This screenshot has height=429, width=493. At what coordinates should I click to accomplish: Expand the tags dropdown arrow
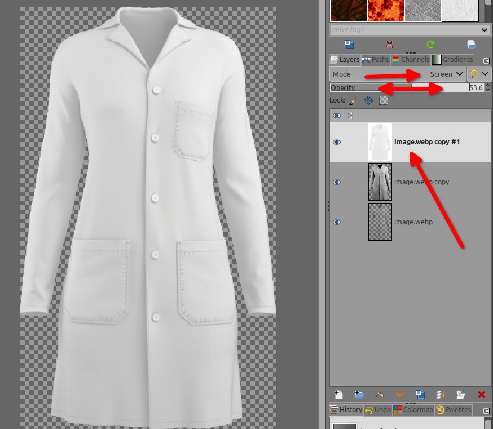pyautogui.click(x=485, y=30)
